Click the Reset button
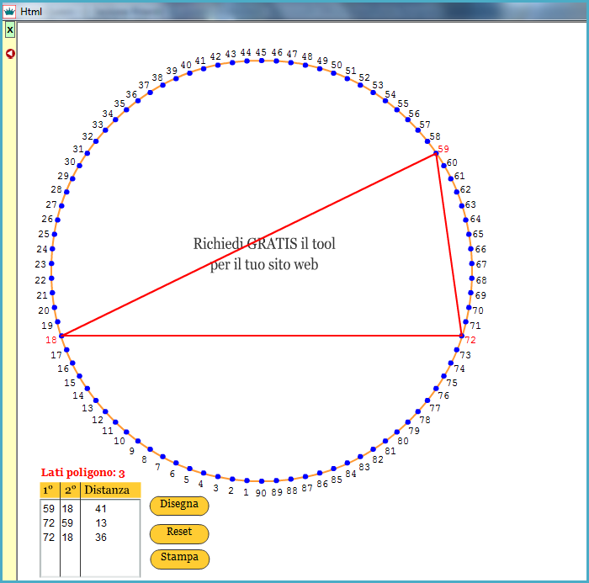589x583 pixels. pos(179,533)
